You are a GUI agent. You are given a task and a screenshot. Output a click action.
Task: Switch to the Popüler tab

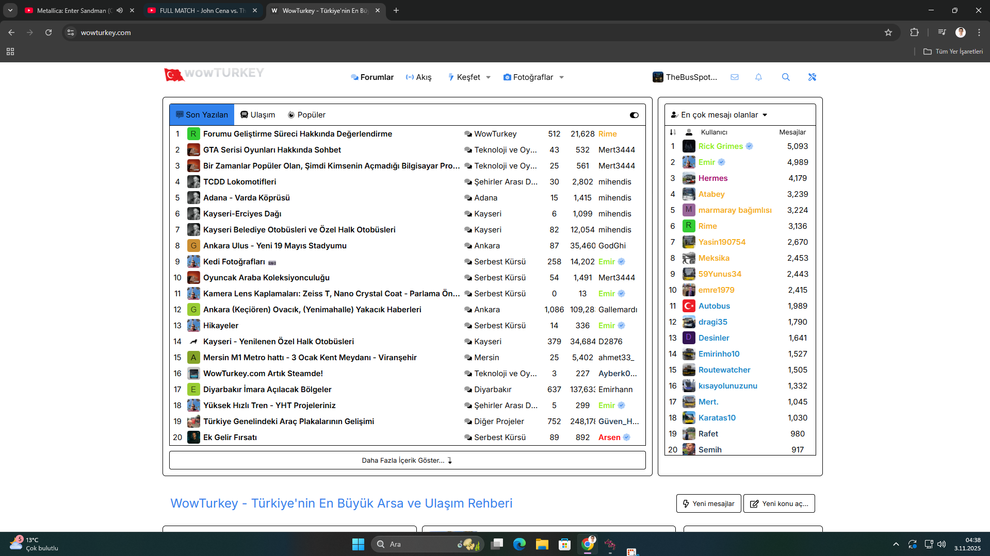pyautogui.click(x=306, y=115)
